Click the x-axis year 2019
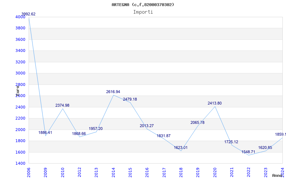286x179 pixels. pyautogui.click(x=198, y=173)
